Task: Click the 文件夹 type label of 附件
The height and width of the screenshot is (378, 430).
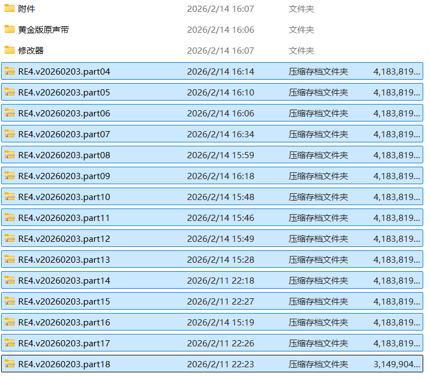Action: click(x=301, y=8)
